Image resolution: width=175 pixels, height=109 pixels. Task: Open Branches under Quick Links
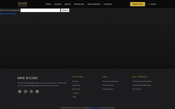click(x=76, y=89)
